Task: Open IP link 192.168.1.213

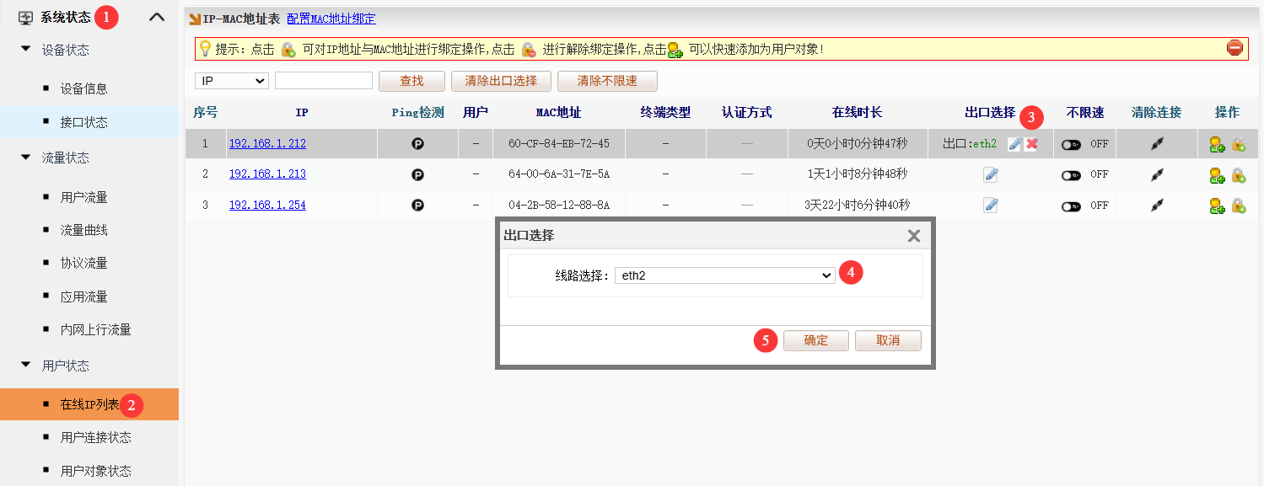Action: tap(267, 174)
